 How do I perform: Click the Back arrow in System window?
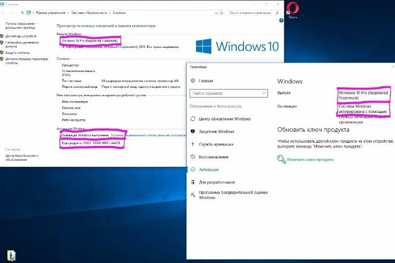pos(3,13)
